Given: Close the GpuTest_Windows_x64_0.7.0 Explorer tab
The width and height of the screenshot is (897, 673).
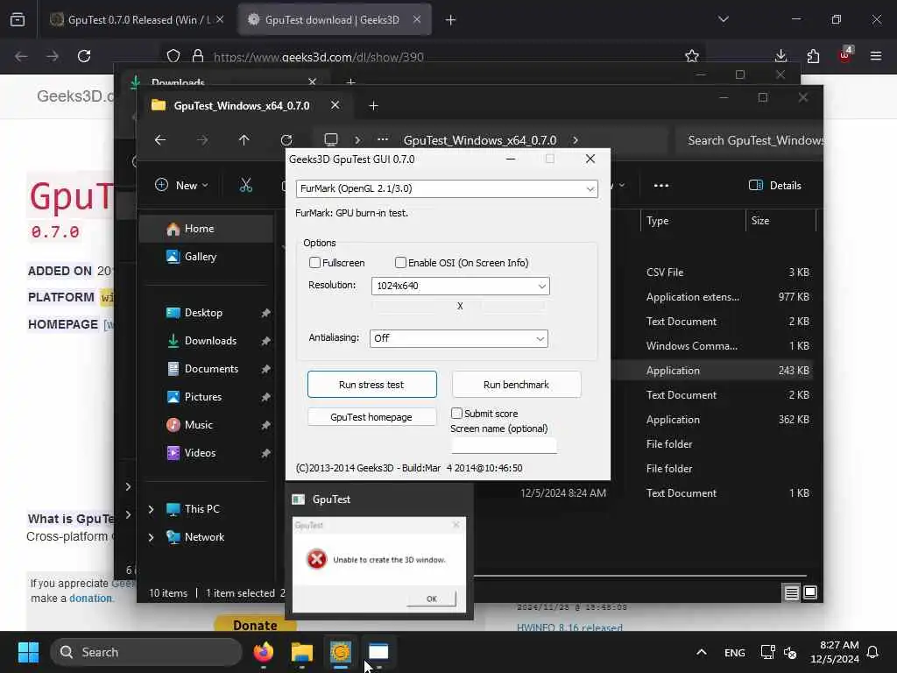Looking at the screenshot, I should 335,105.
